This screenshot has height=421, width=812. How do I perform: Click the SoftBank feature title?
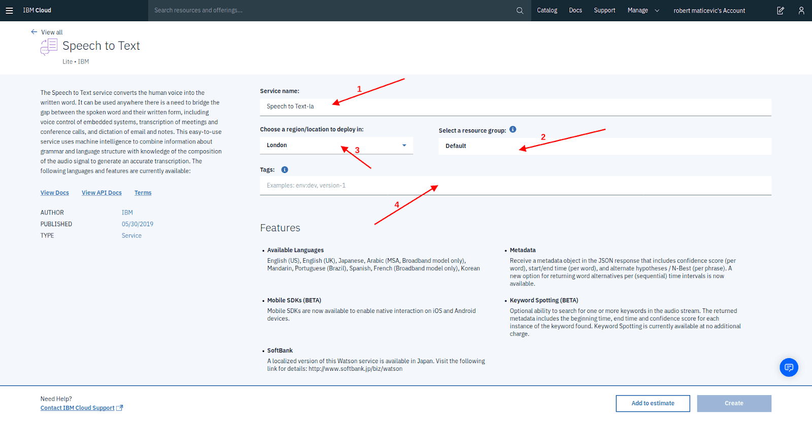click(280, 350)
